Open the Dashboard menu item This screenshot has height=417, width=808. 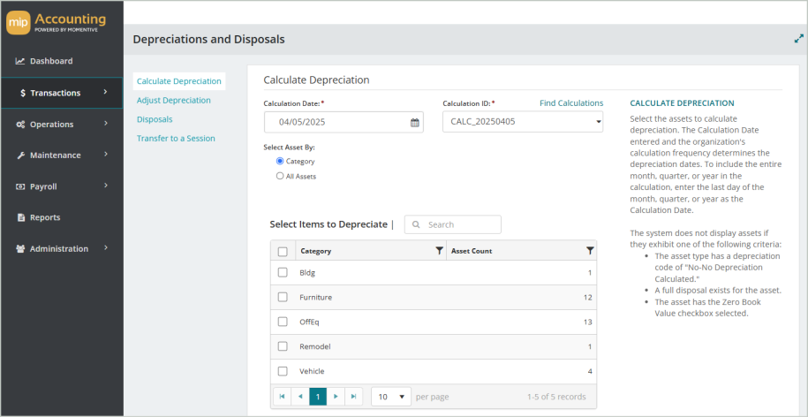tap(62, 61)
